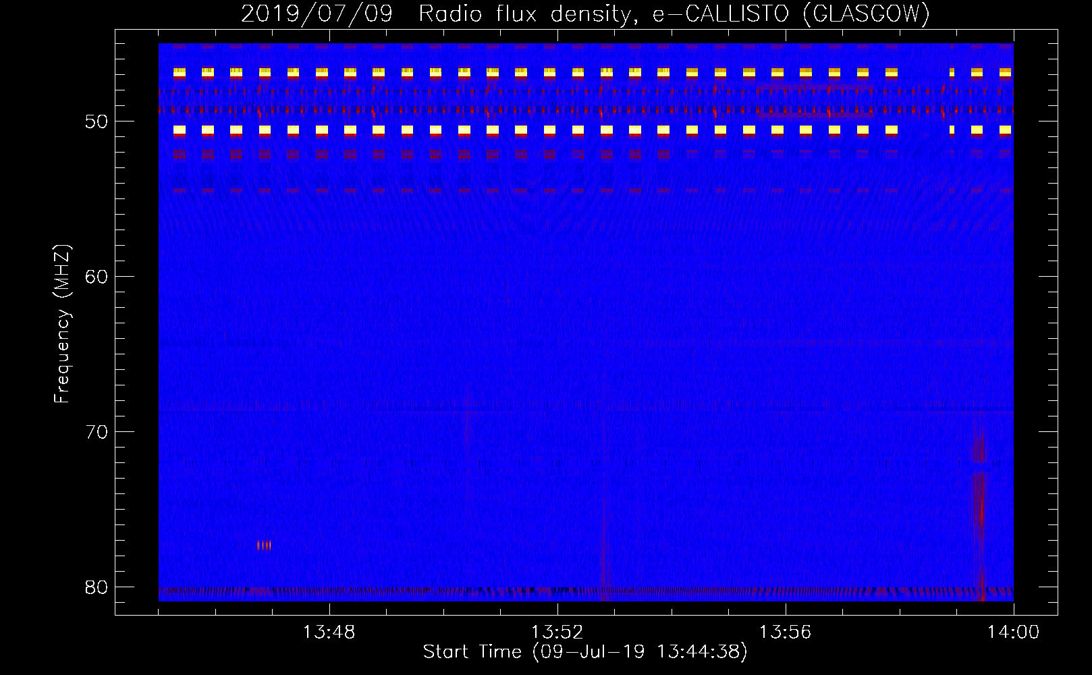Image resolution: width=1092 pixels, height=675 pixels.
Task: Click the 13:52 time tick label
Action: pyautogui.click(x=557, y=632)
